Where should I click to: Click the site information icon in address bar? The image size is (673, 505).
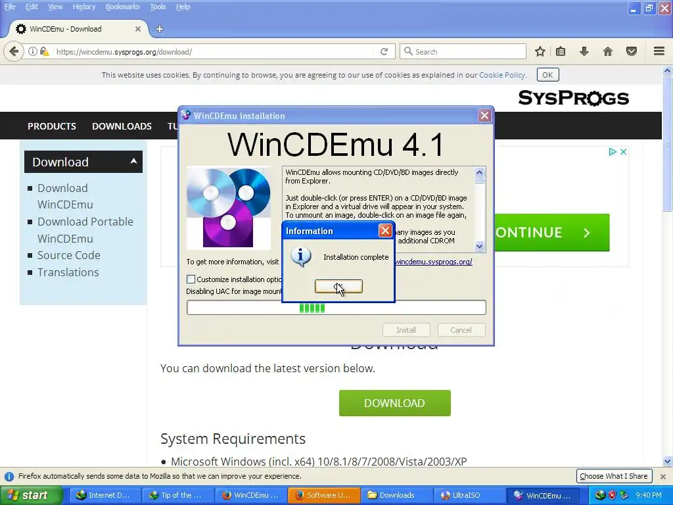point(33,51)
